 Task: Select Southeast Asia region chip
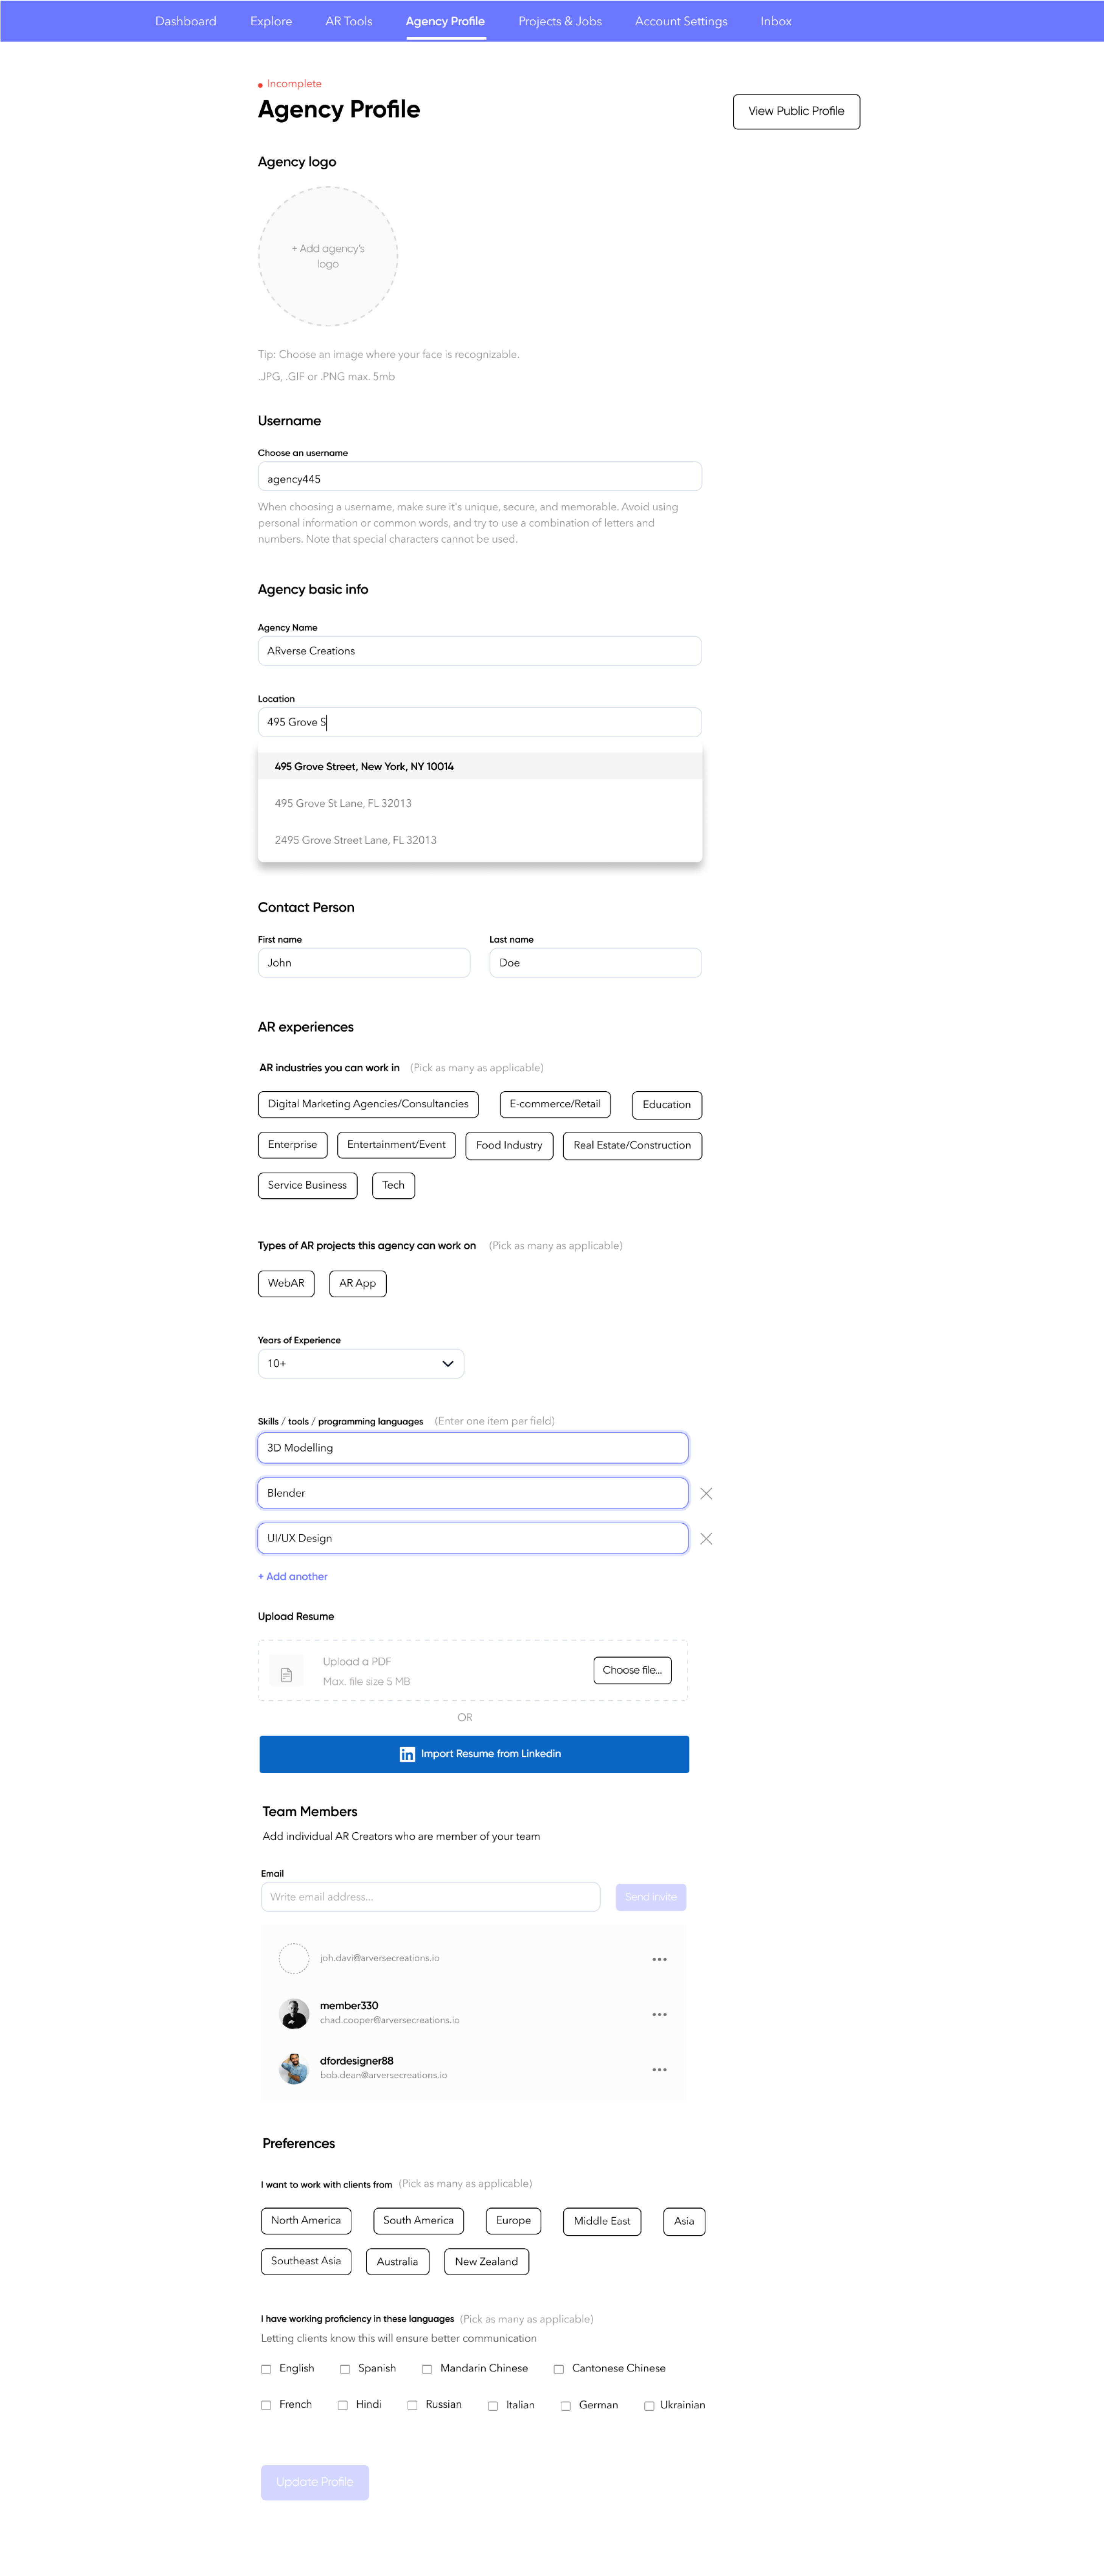pyautogui.click(x=306, y=2261)
